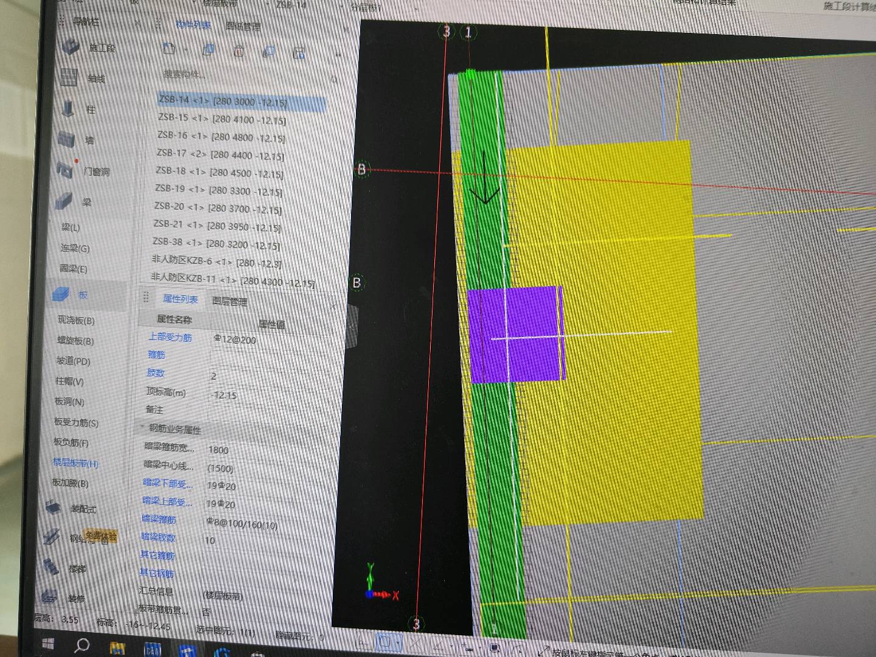The height and width of the screenshot is (657, 876).
Task: Select the 板 slab category icon
Action: point(61,294)
